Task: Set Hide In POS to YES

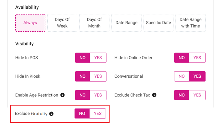Action: coord(98,58)
